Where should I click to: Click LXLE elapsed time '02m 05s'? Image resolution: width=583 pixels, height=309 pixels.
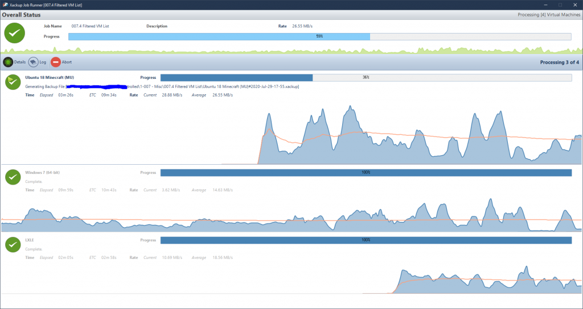(65, 257)
